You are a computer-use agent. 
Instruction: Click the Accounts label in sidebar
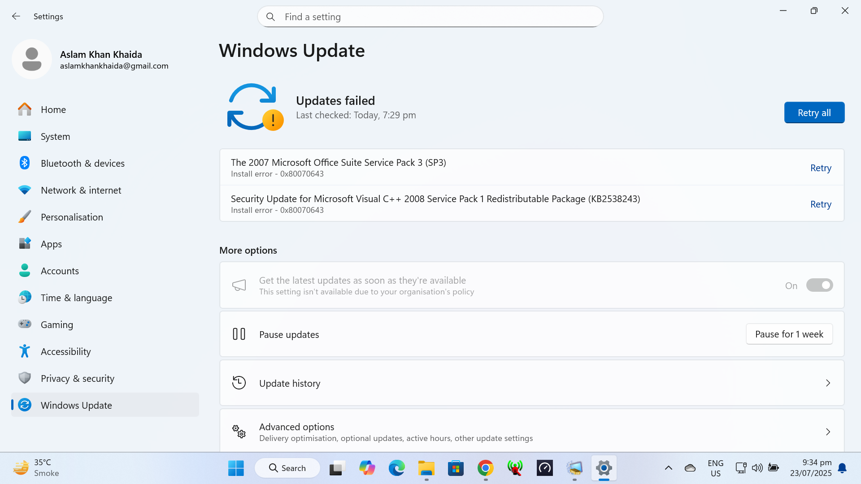click(x=60, y=271)
